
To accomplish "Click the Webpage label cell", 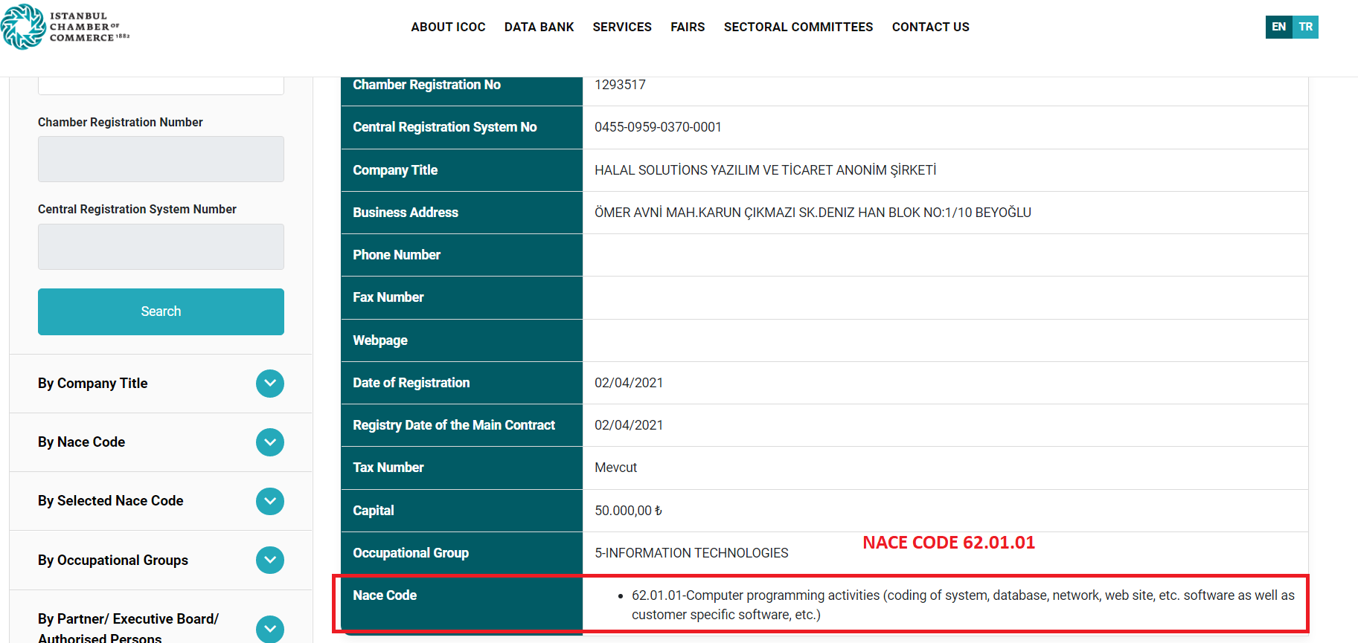I will 461,340.
